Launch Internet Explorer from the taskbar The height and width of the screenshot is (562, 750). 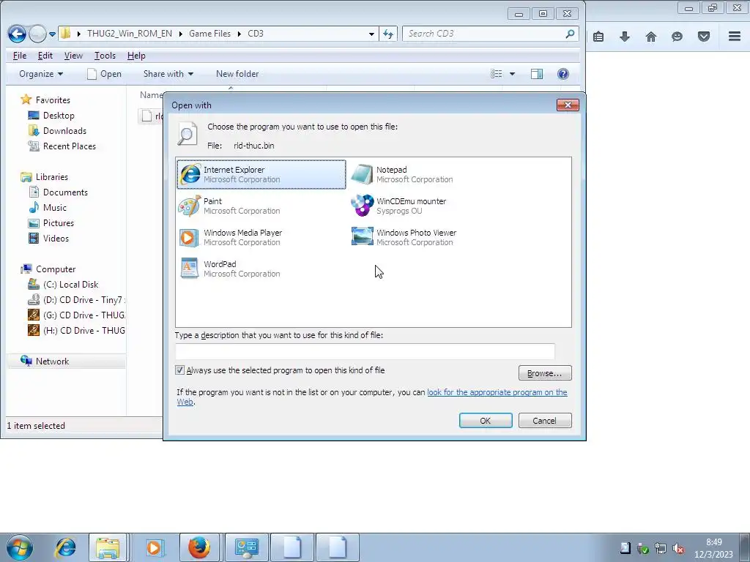click(65, 547)
